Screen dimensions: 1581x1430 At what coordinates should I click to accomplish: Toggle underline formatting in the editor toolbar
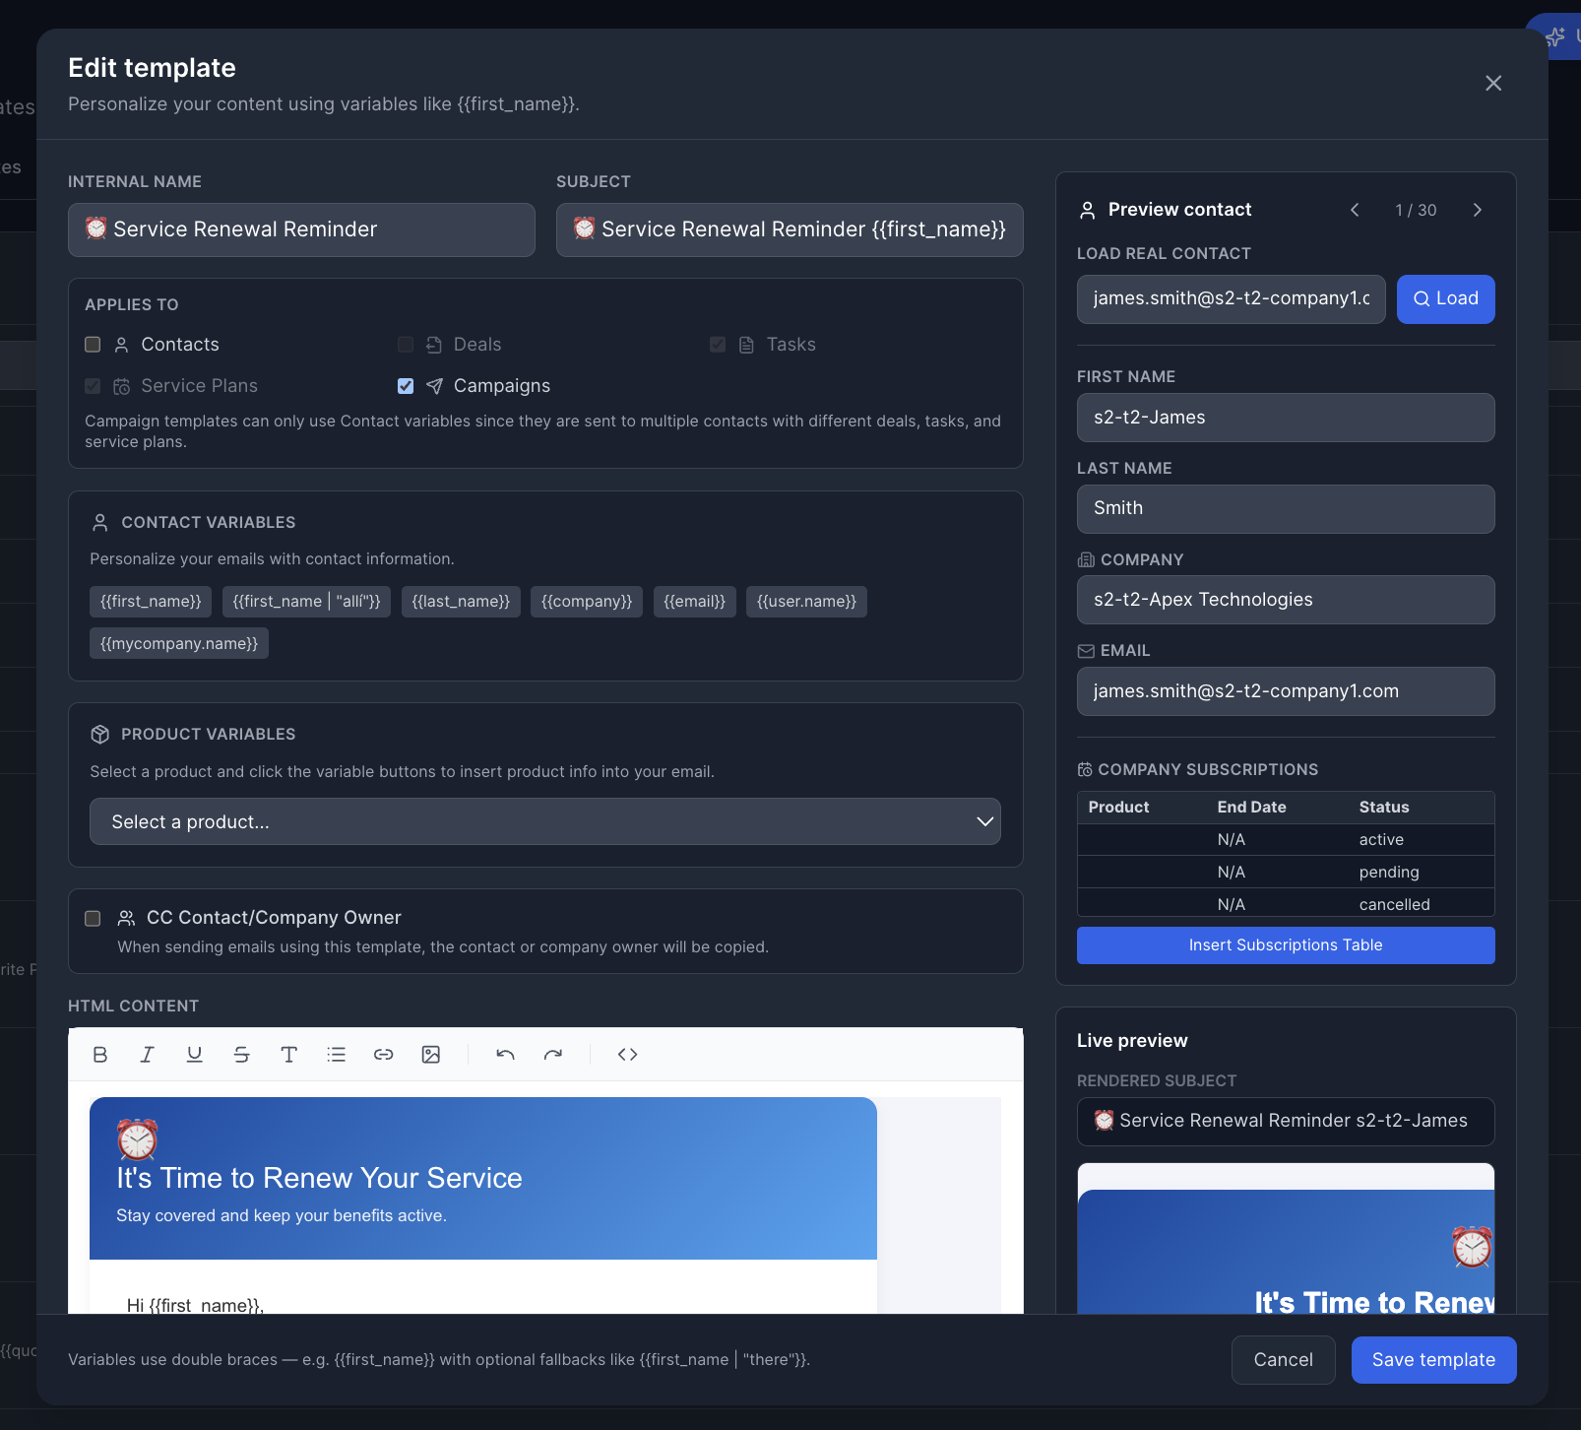click(195, 1055)
